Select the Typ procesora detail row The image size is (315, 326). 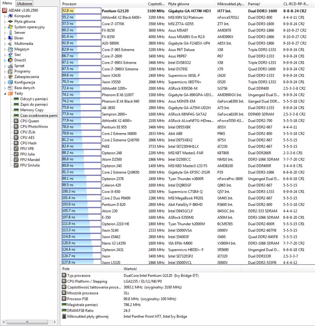click(187, 275)
